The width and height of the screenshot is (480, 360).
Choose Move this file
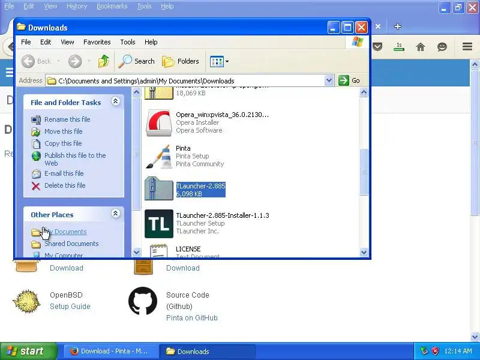pos(64,131)
